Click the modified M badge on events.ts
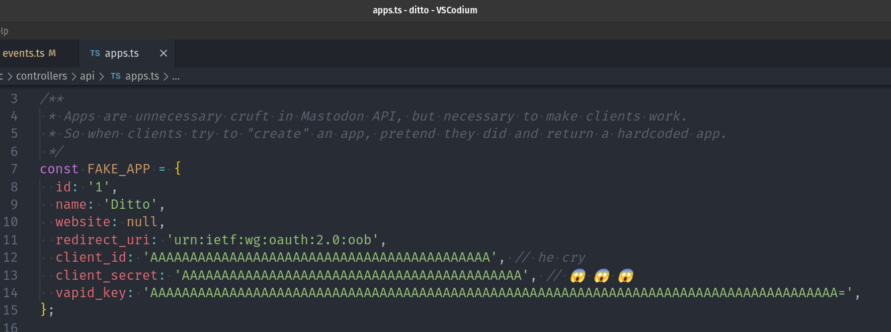Image resolution: width=891 pixels, height=332 pixels. coord(52,54)
